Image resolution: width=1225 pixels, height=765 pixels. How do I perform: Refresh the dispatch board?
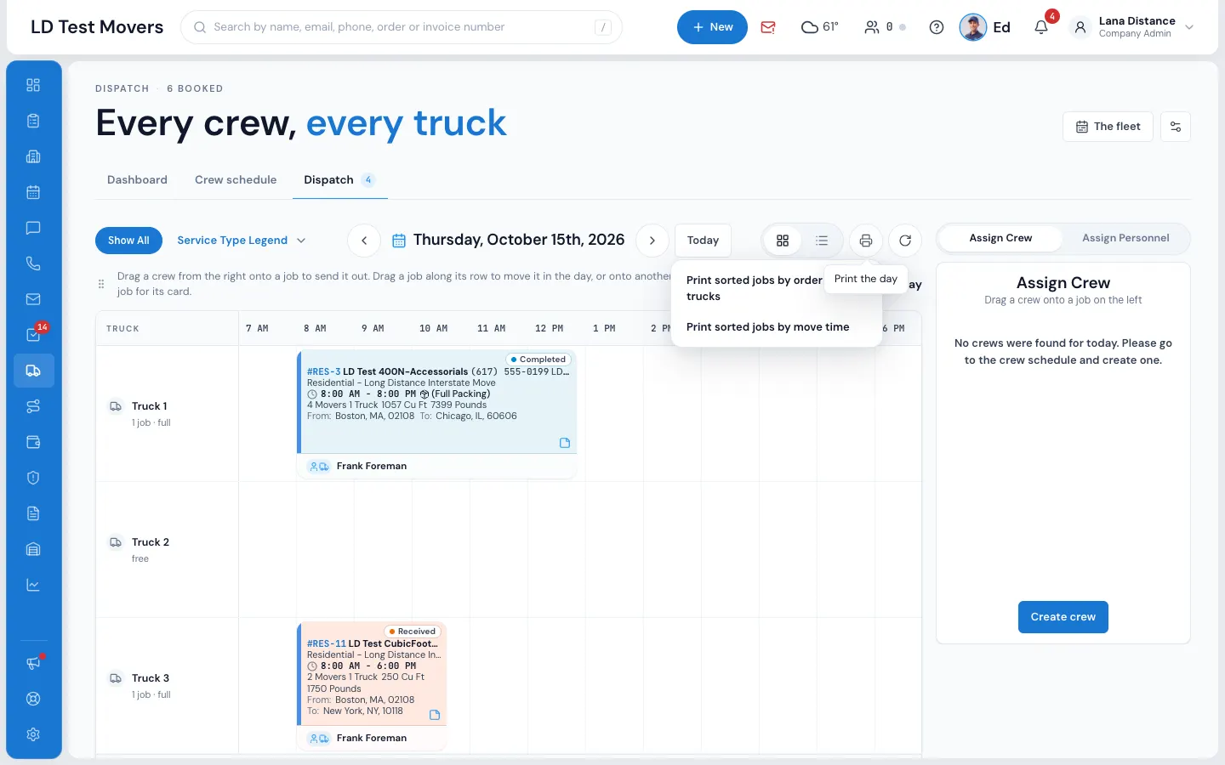pyautogui.click(x=905, y=241)
